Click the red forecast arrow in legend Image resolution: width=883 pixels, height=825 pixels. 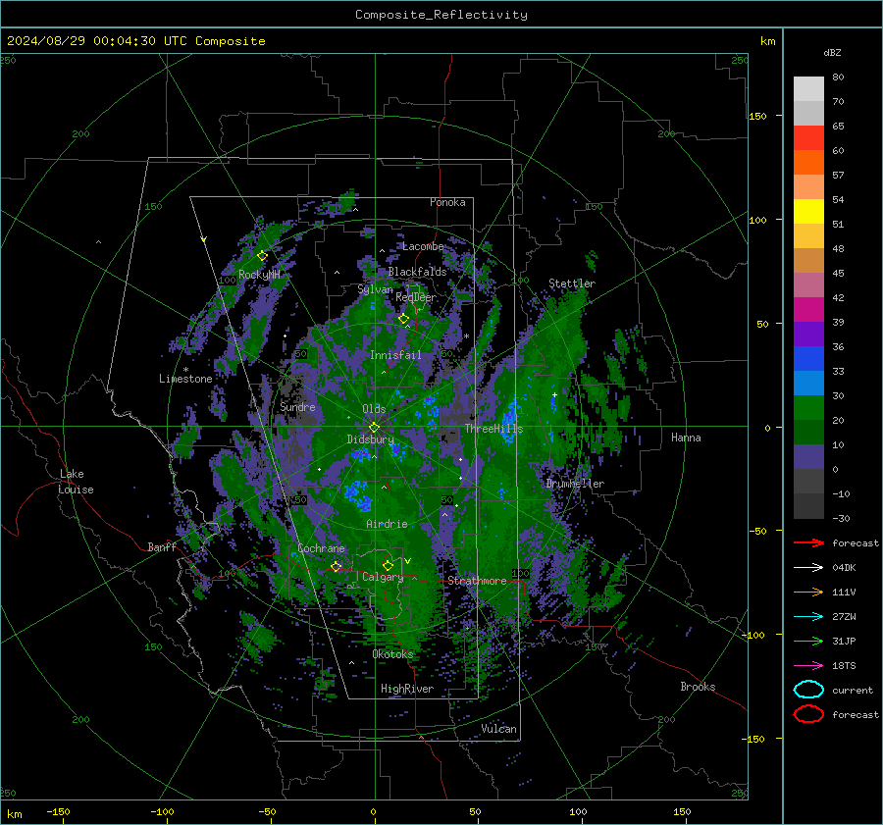808,542
